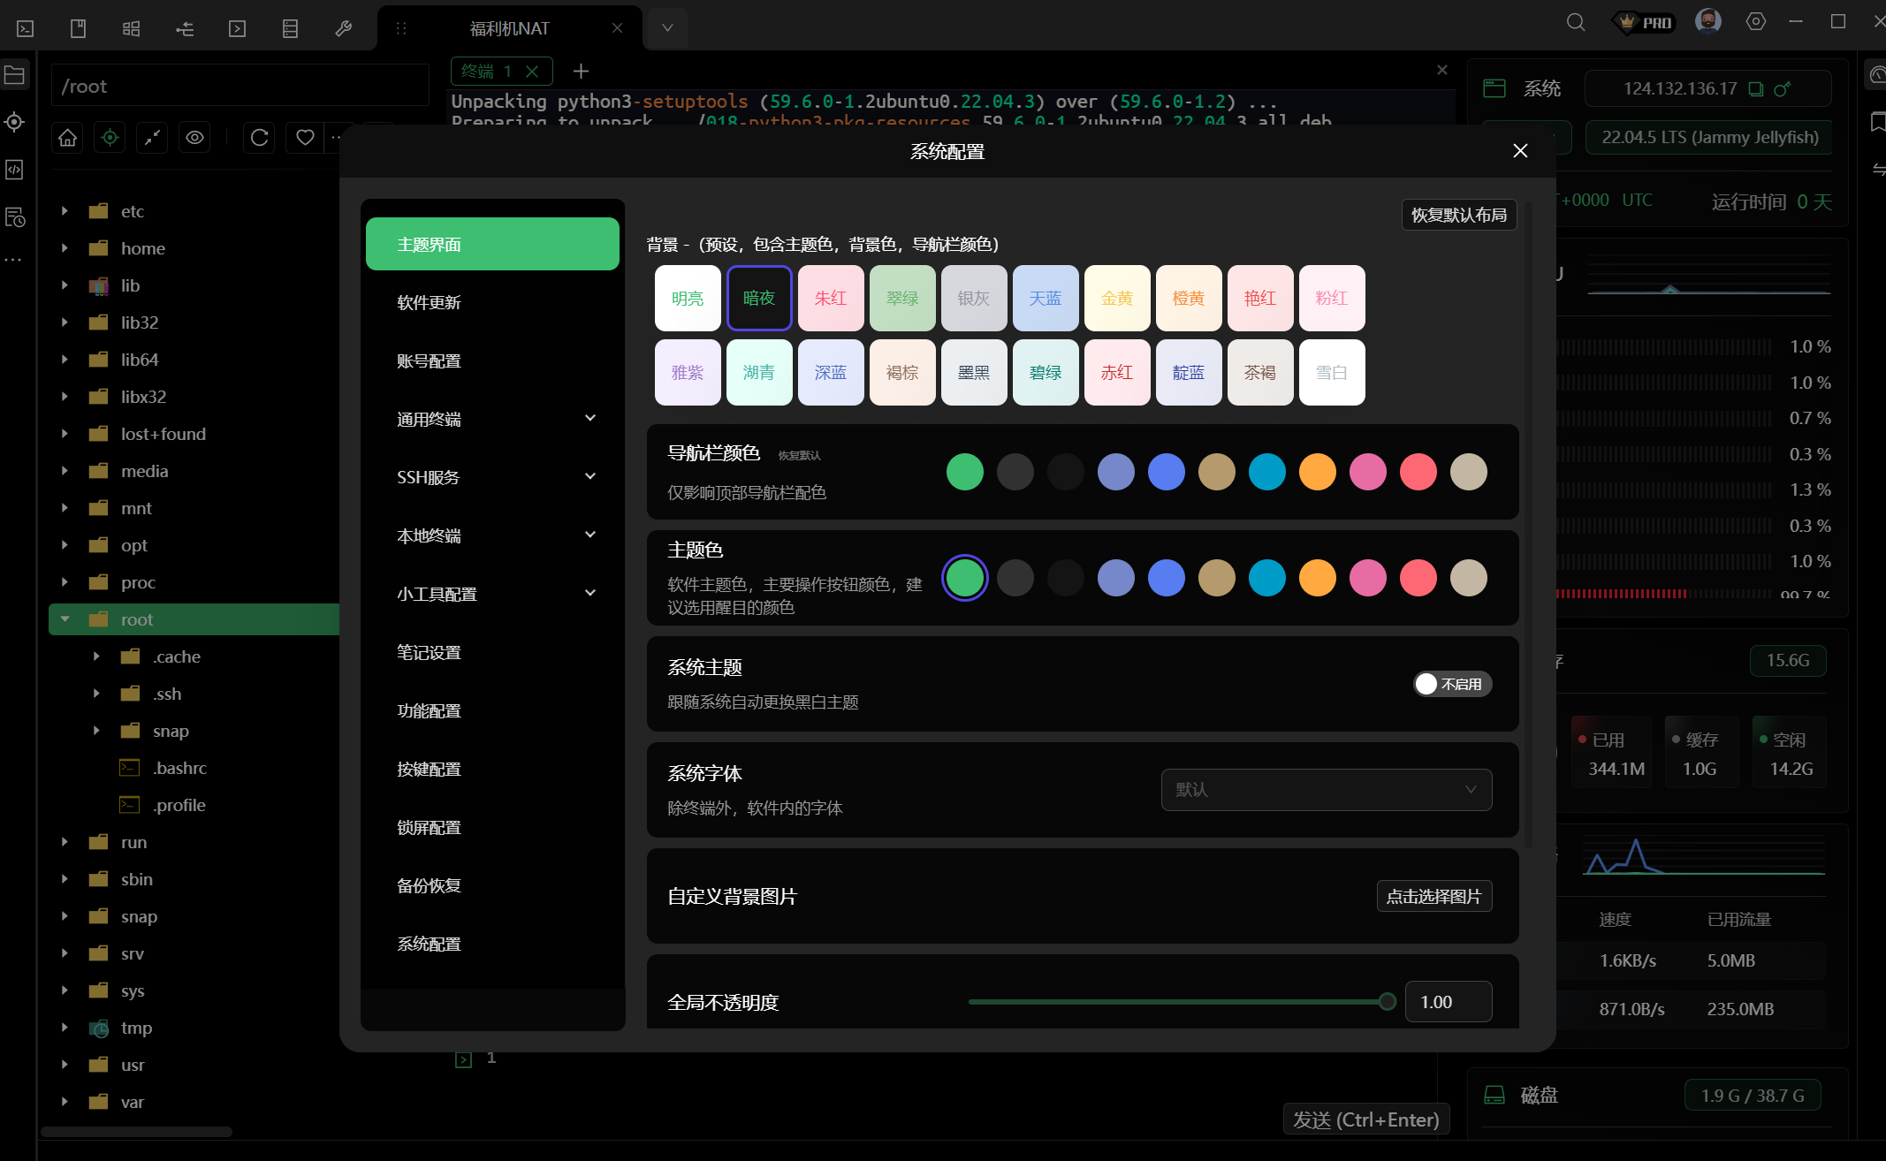This screenshot has height=1161, width=1886.
Task: Open the 软件更新 settings tab
Action: pyautogui.click(x=429, y=302)
